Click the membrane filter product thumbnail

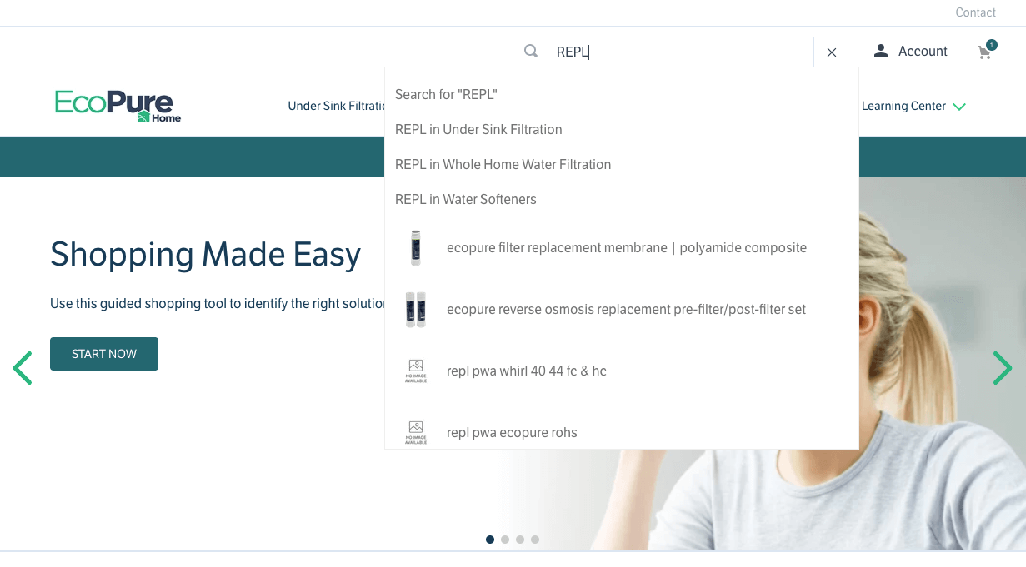(x=416, y=248)
